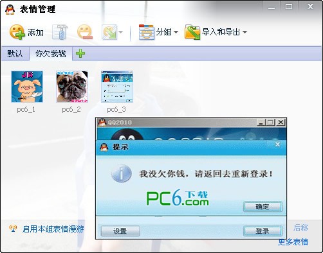323x253 pixels.
Task: Click the 分组 group icon
Action: click(x=147, y=32)
